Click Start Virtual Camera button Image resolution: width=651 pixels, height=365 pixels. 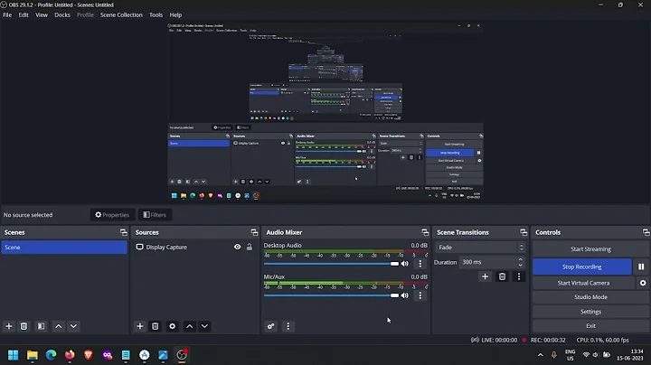click(584, 283)
